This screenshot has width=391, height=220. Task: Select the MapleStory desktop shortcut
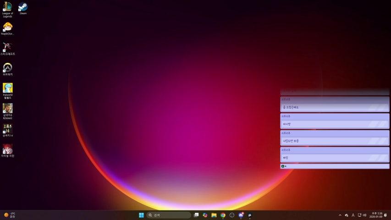[x=7, y=27]
